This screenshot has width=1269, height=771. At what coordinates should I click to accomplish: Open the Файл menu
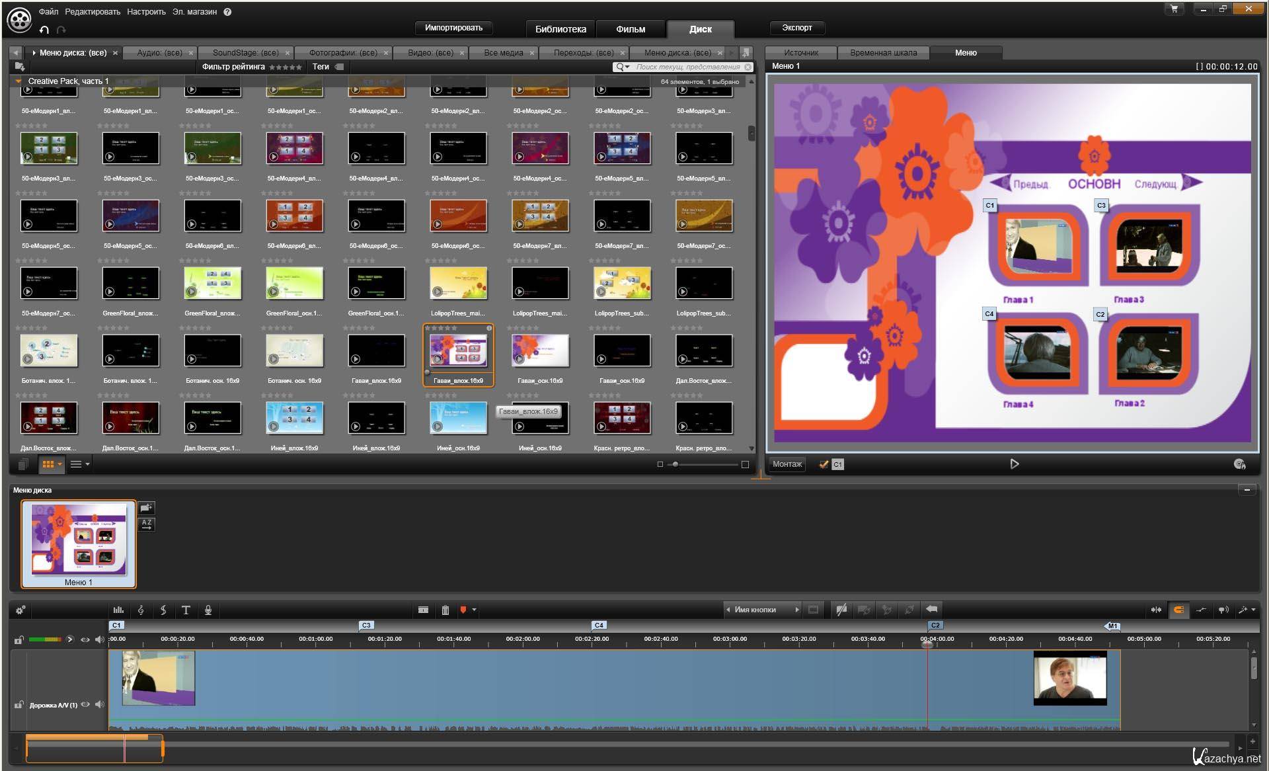pos(48,12)
